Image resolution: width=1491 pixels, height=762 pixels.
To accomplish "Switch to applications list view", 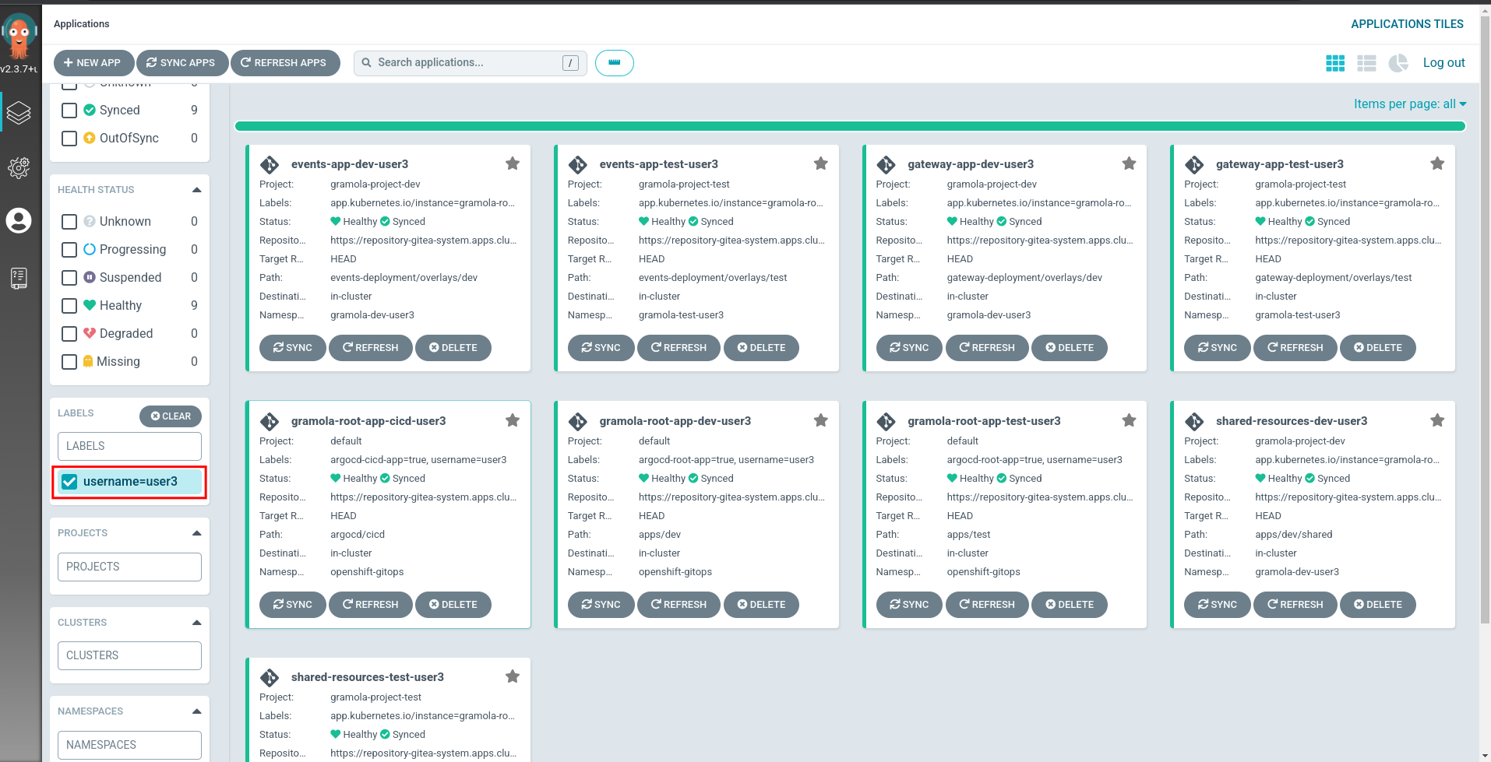I will (x=1366, y=63).
